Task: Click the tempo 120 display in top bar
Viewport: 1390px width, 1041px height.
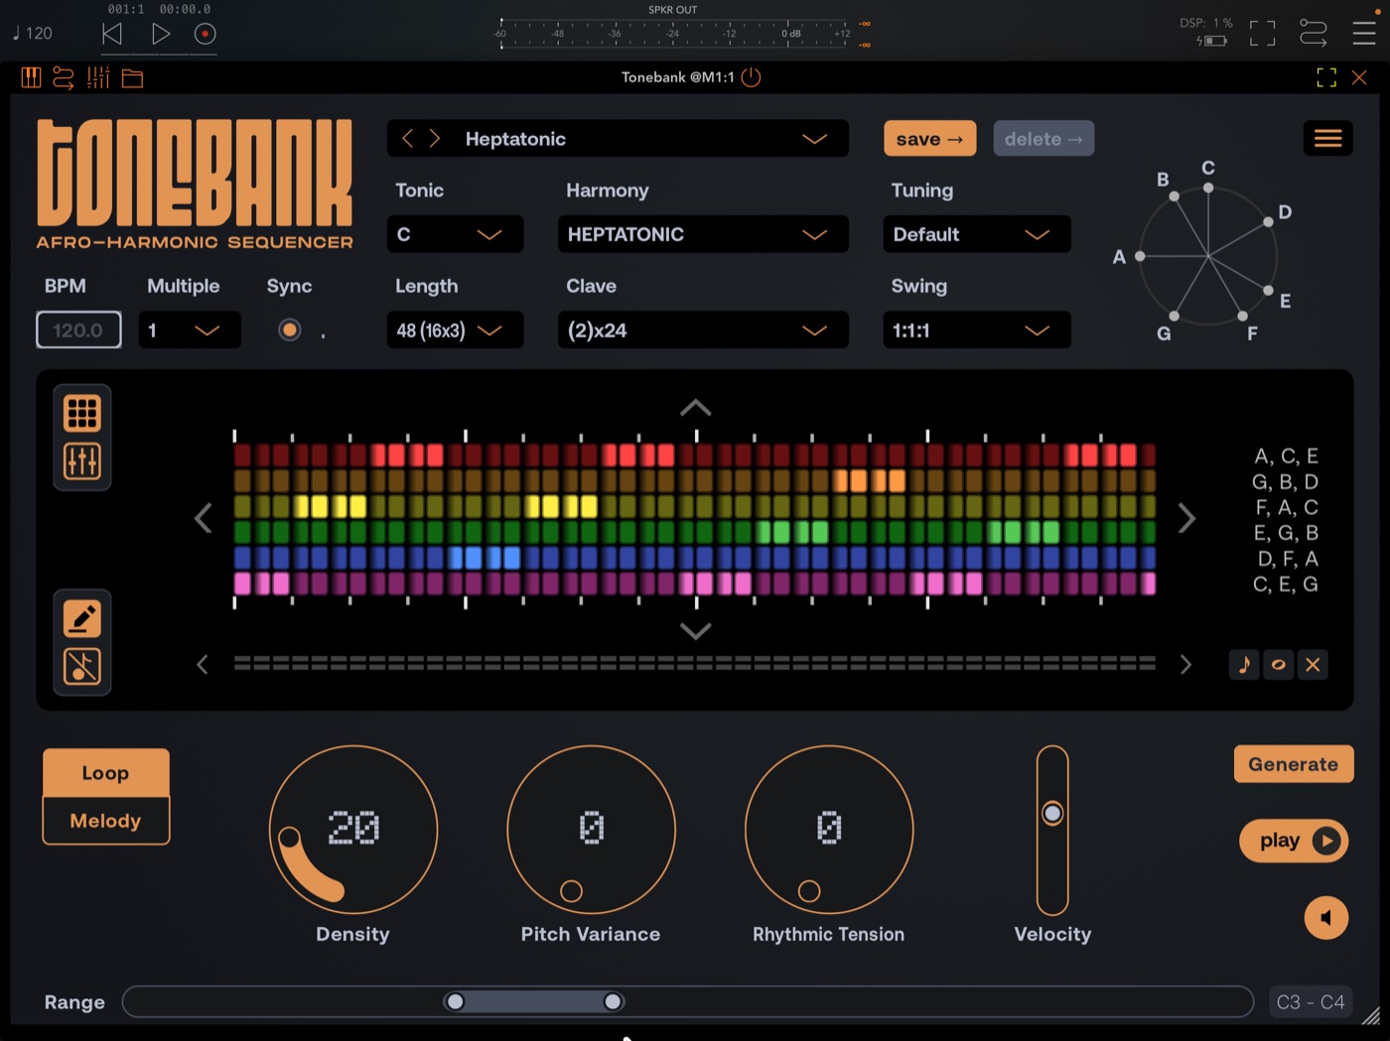Action: [x=33, y=34]
